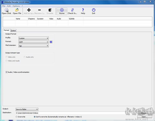Screen dimensions: 155x121
Task: Click the Remove job minus icon
Action: click(40, 10)
